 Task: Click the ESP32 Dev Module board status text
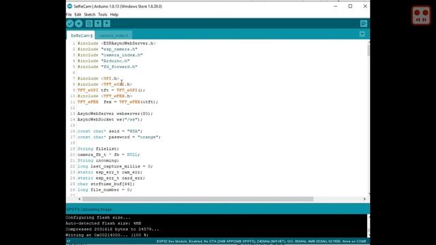click(261, 242)
